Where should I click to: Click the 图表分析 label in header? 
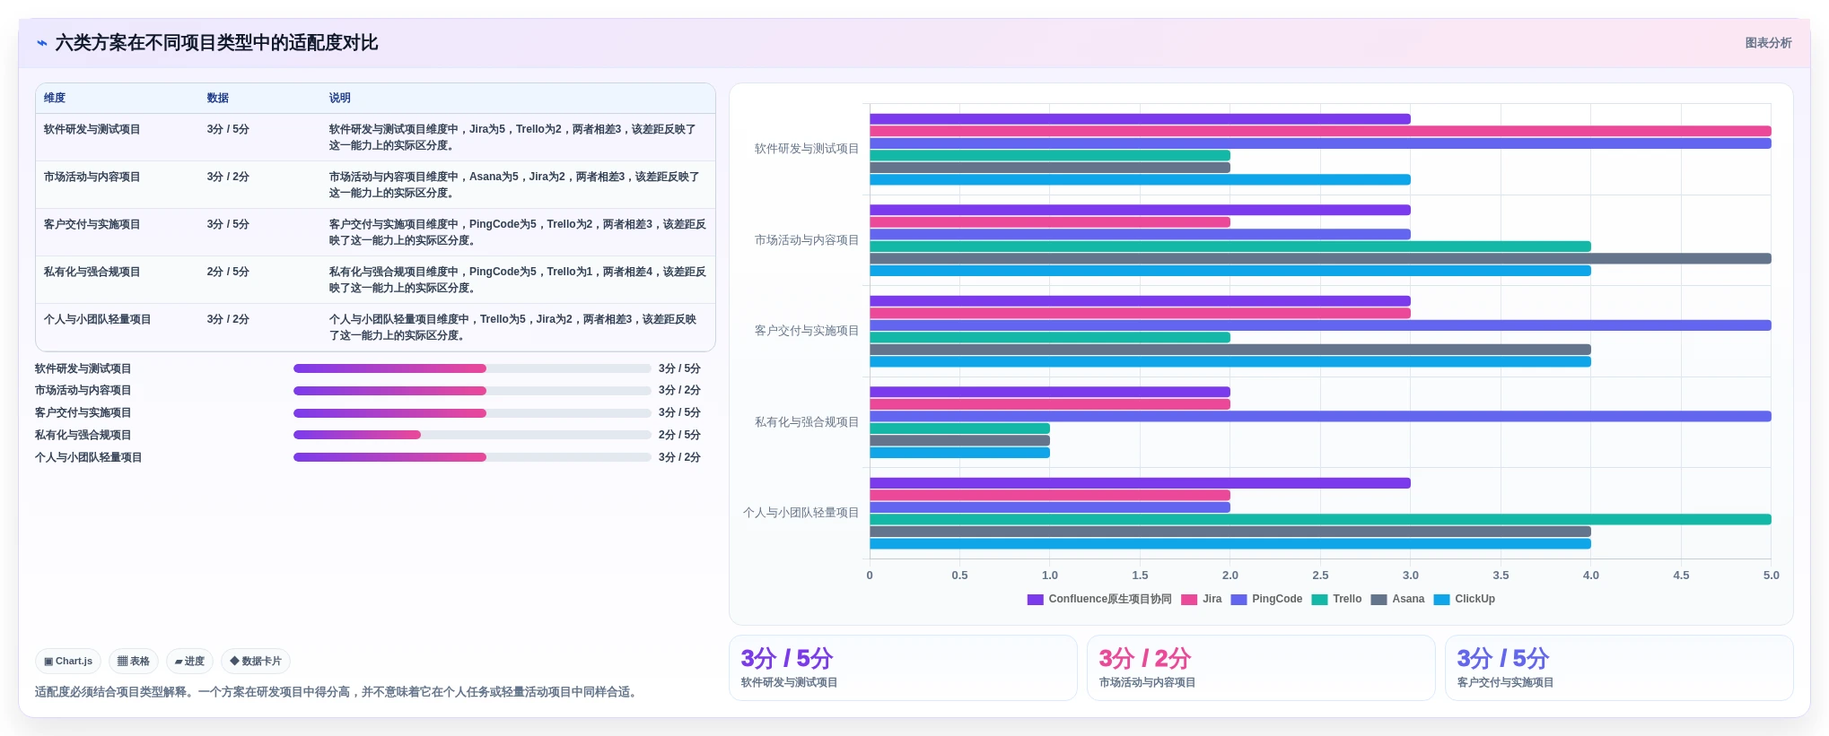pyautogui.click(x=1768, y=43)
